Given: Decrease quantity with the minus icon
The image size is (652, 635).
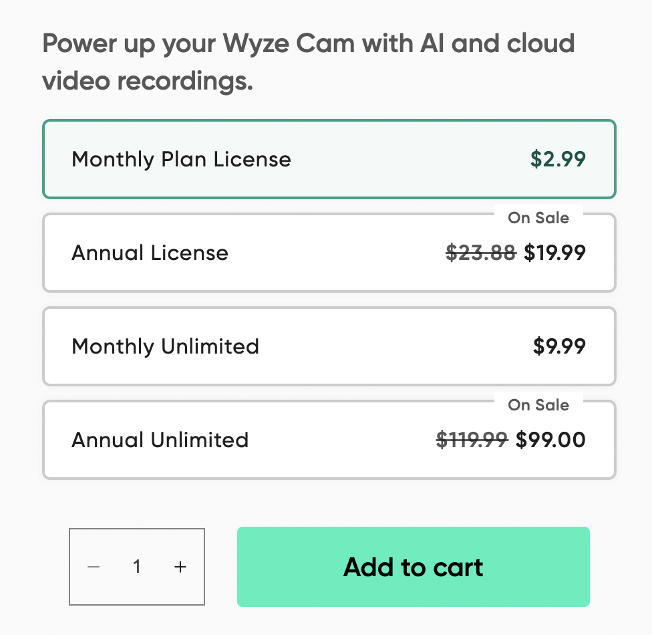Looking at the screenshot, I should click(x=94, y=567).
